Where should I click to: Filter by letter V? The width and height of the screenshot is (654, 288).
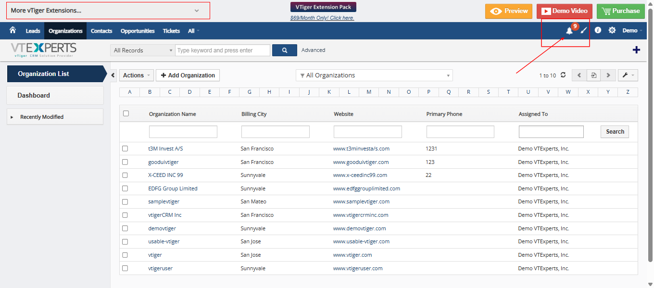click(548, 92)
